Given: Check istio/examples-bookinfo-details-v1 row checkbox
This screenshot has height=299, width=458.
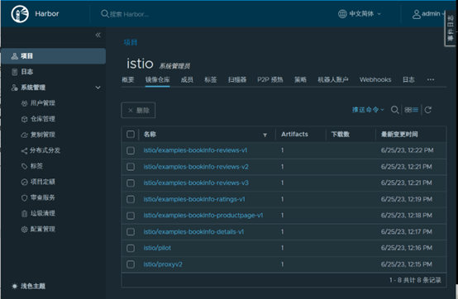Looking at the screenshot, I should 131,232.
